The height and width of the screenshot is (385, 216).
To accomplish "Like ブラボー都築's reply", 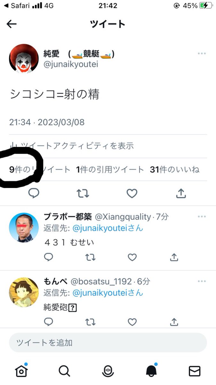I will click(x=132, y=257).
